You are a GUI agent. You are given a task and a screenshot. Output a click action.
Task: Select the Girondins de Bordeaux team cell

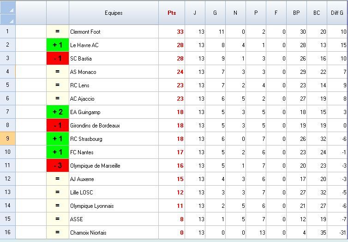point(114,126)
